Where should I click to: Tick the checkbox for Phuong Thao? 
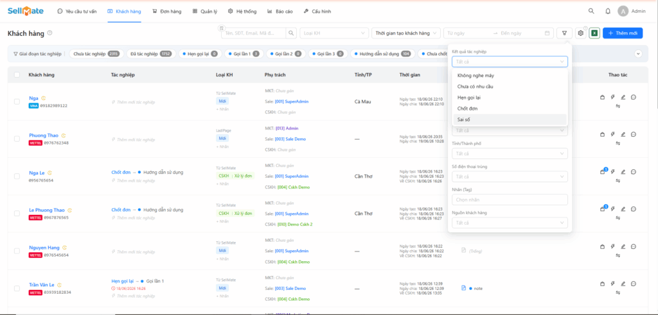point(17,139)
